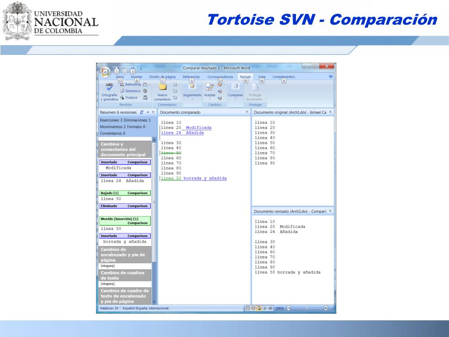The image size is (449, 337).
Task: Switch to Web Layout view in status bar
Action: click(259, 308)
